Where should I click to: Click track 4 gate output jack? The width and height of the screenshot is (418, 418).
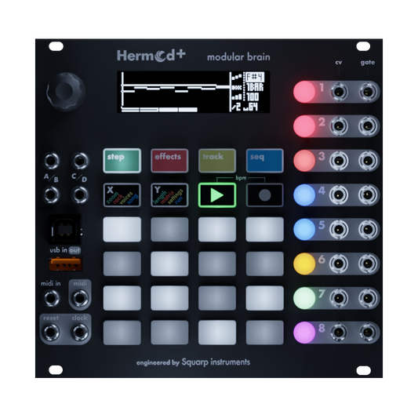[368, 194]
